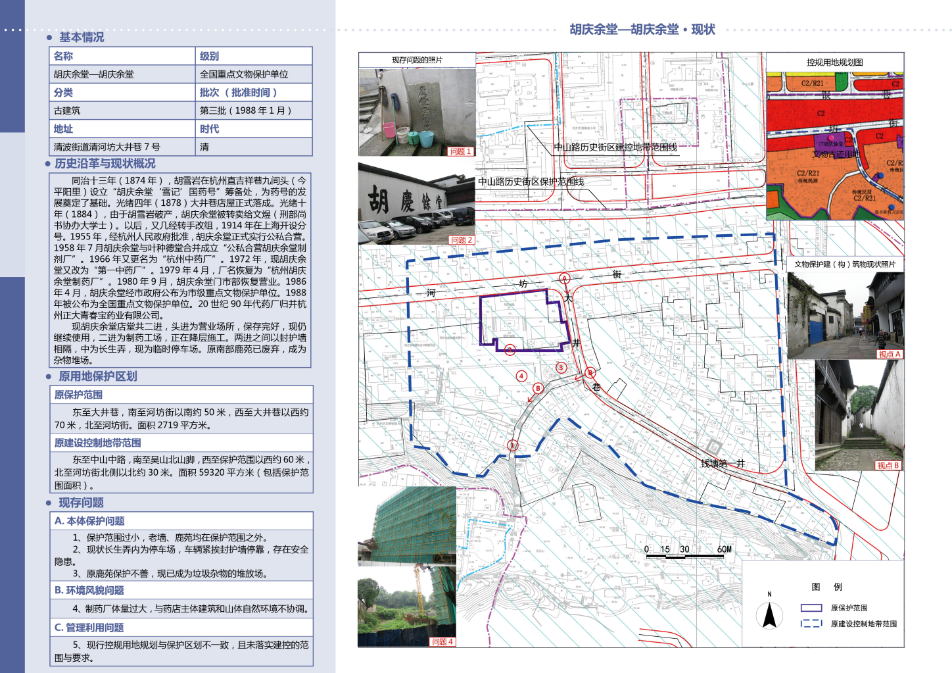Click the 现存问题 section heading
This screenshot has width=952, height=673.
tap(82, 503)
